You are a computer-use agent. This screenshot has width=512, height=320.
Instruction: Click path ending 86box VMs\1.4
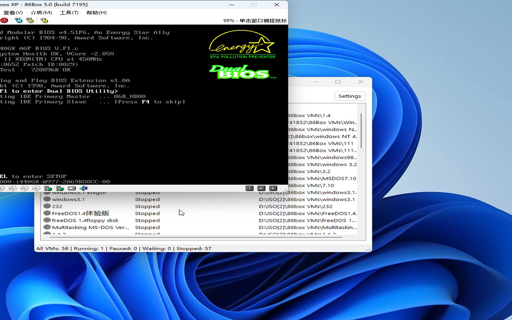coord(309,115)
